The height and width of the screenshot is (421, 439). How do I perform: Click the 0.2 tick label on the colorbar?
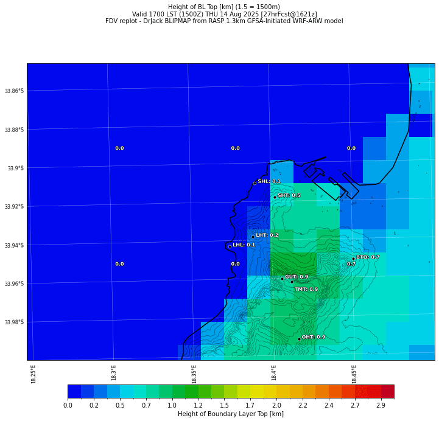pos(94,405)
